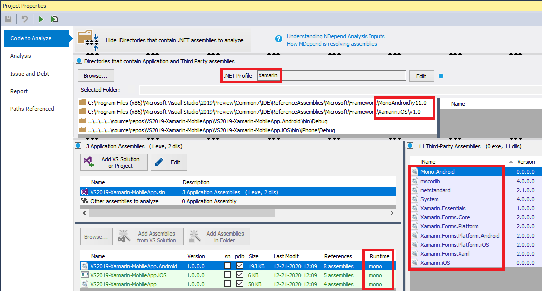The height and width of the screenshot is (291, 542).
Task: Click the right scroll arrow of solution list
Action: [x=392, y=213]
